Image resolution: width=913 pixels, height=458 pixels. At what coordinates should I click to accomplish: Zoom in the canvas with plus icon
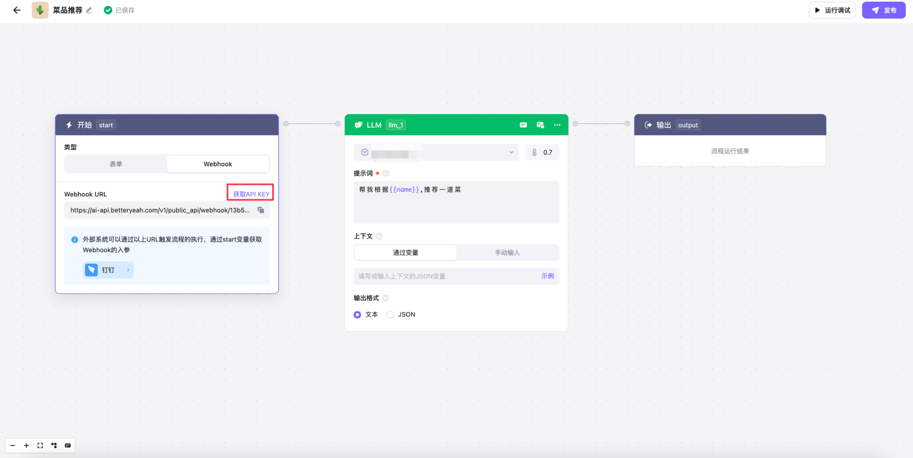pos(26,445)
